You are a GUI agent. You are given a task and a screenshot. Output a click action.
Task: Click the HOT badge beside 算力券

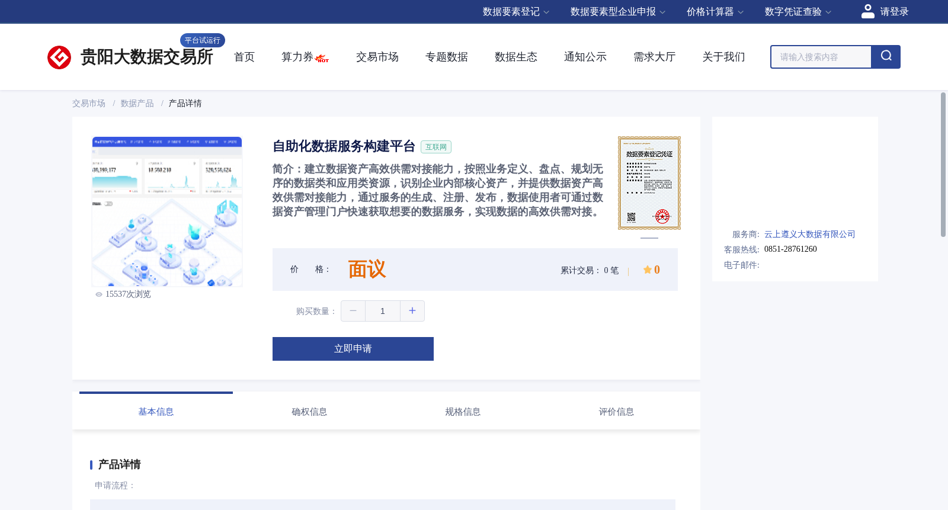coord(322,59)
